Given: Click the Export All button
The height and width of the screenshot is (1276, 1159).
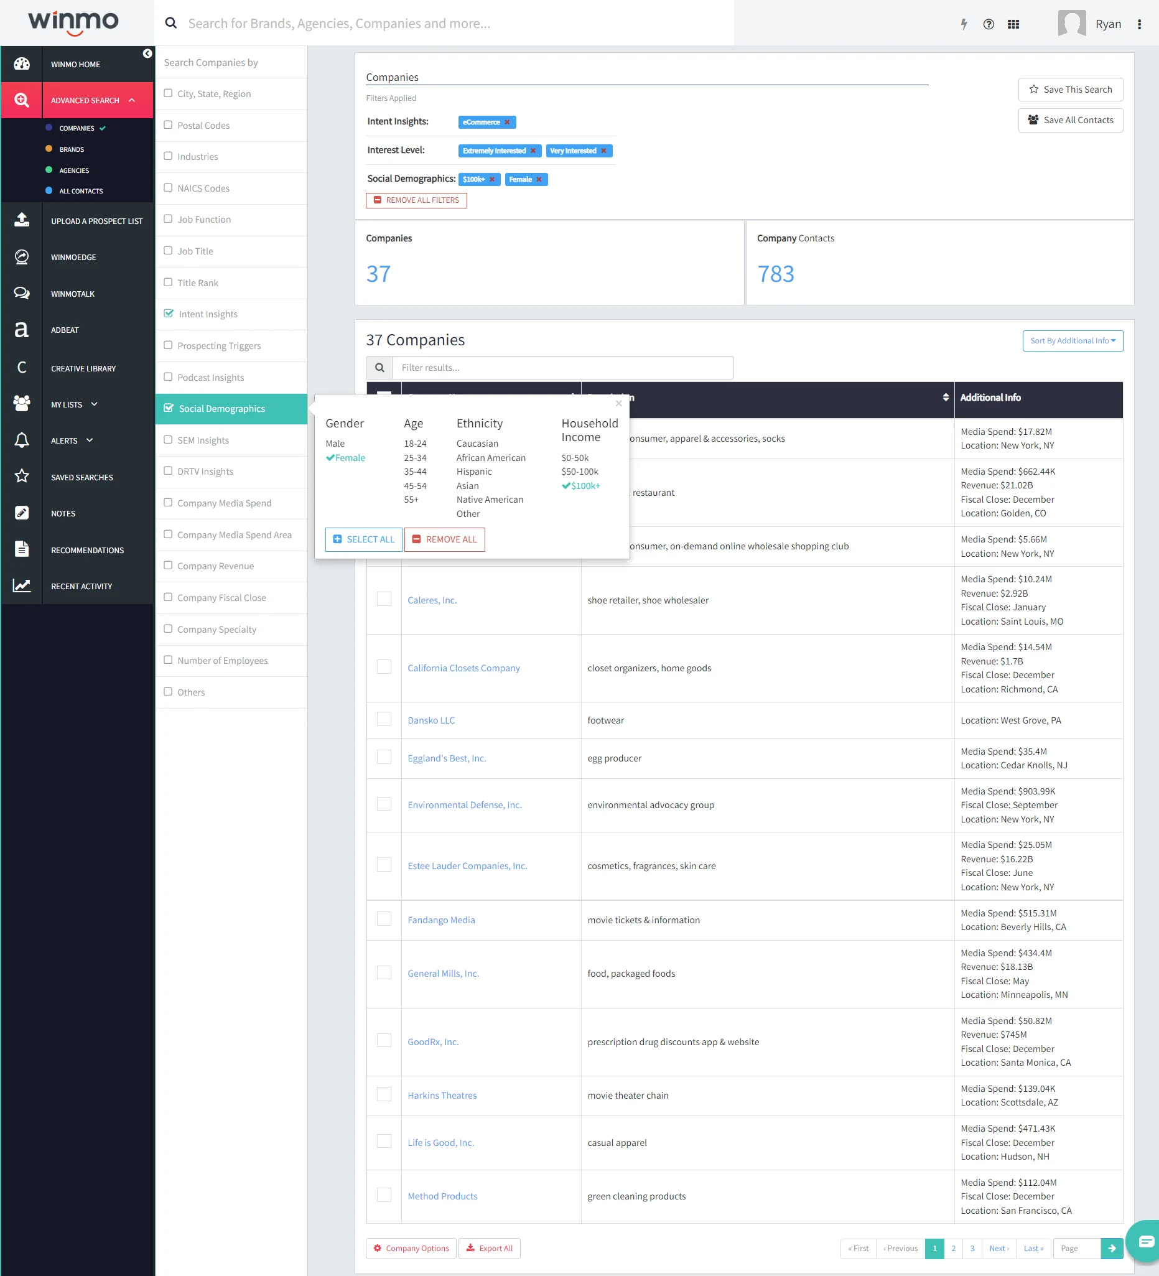Looking at the screenshot, I should 490,1248.
